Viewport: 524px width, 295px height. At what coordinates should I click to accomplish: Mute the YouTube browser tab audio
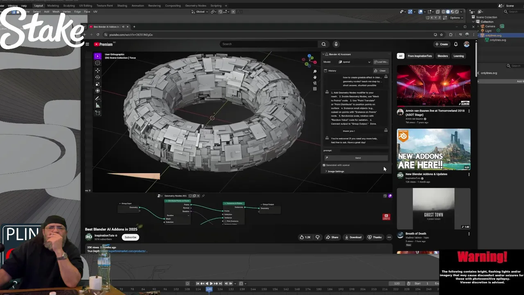pyautogui.click(x=123, y=27)
